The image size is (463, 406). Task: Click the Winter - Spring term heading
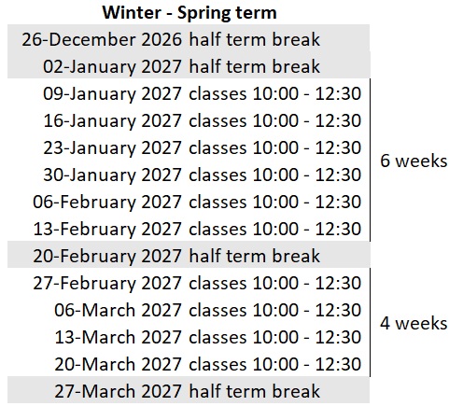[x=189, y=13]
